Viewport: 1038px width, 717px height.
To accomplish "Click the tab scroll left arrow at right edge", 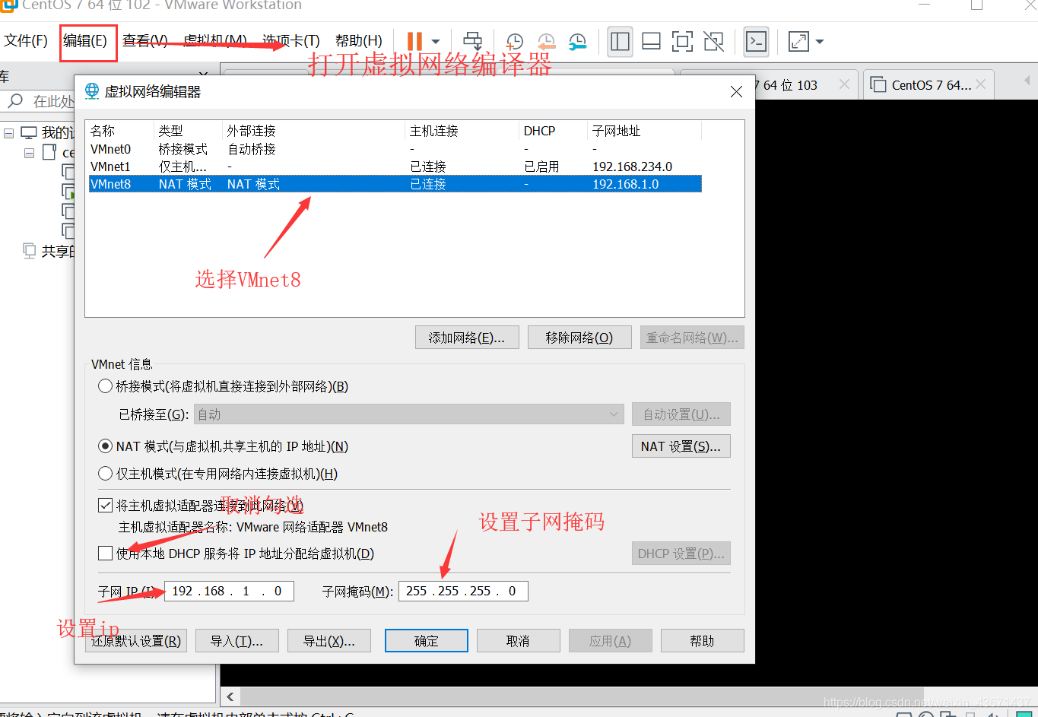I will click(1027, 80).
